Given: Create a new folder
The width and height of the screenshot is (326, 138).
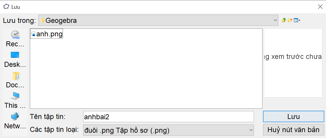Looking at the screenshot, I should pos(290,20).
